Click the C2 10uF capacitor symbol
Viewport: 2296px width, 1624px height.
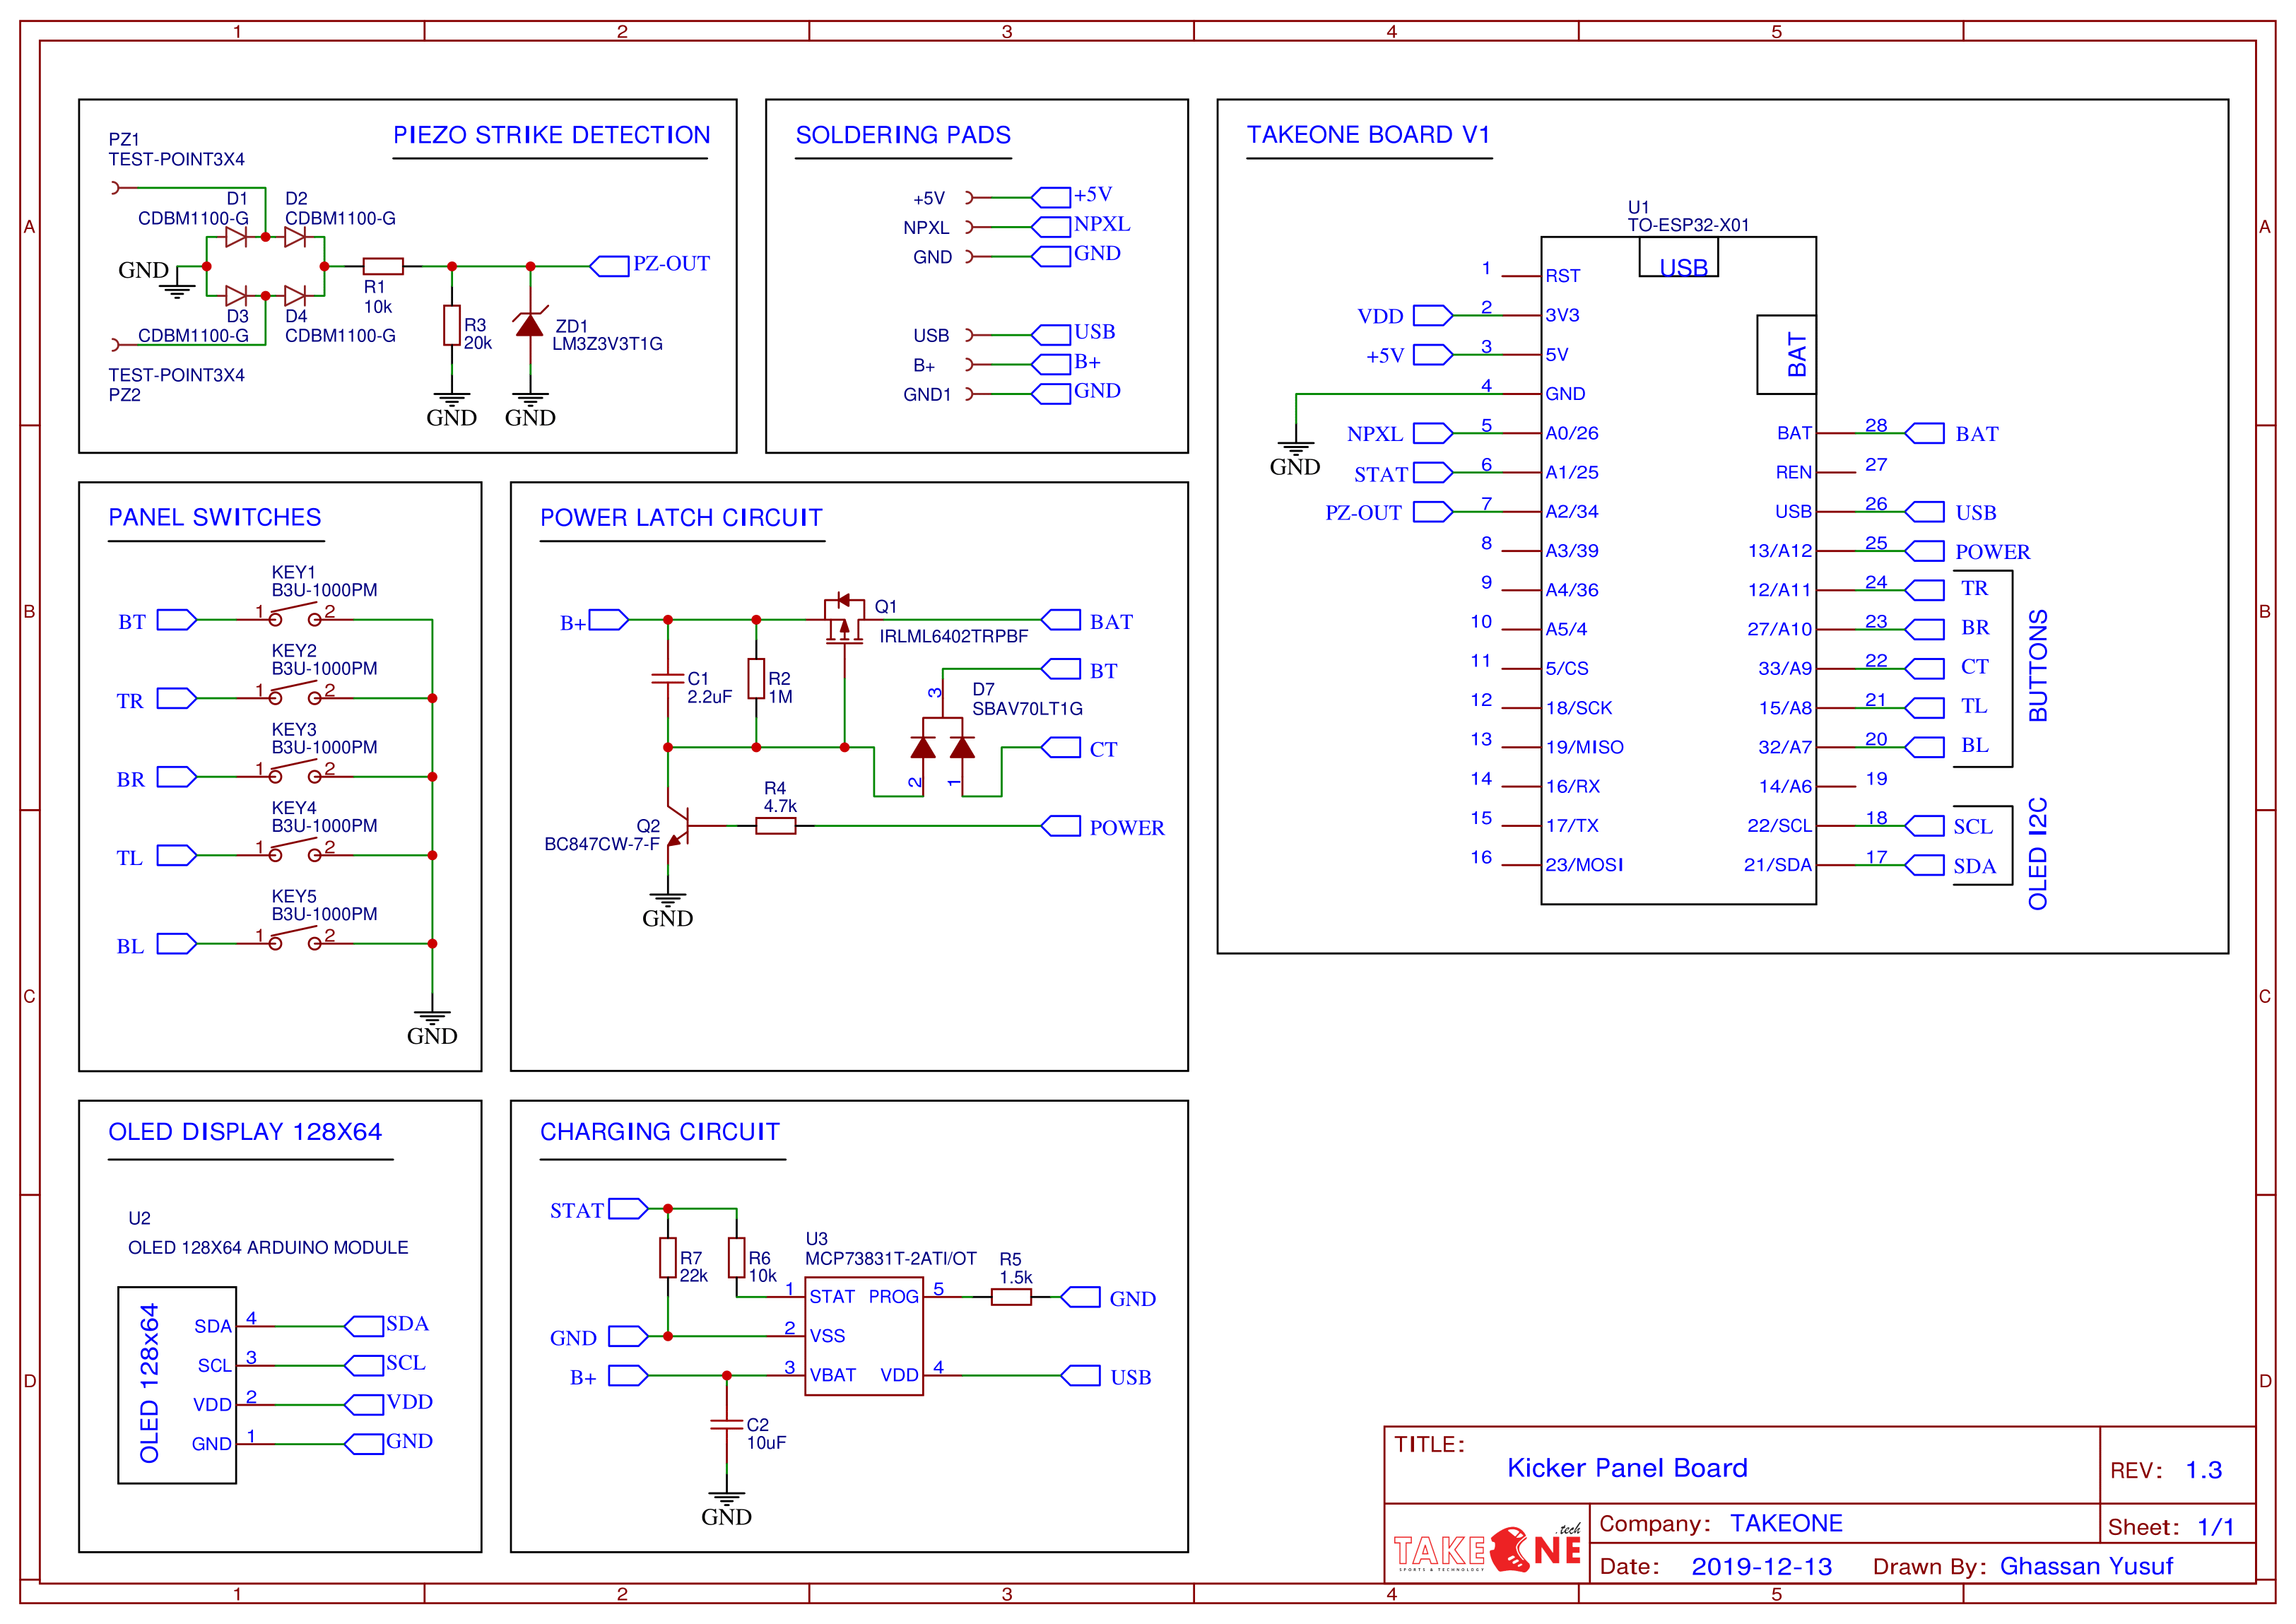[727, 1424]
